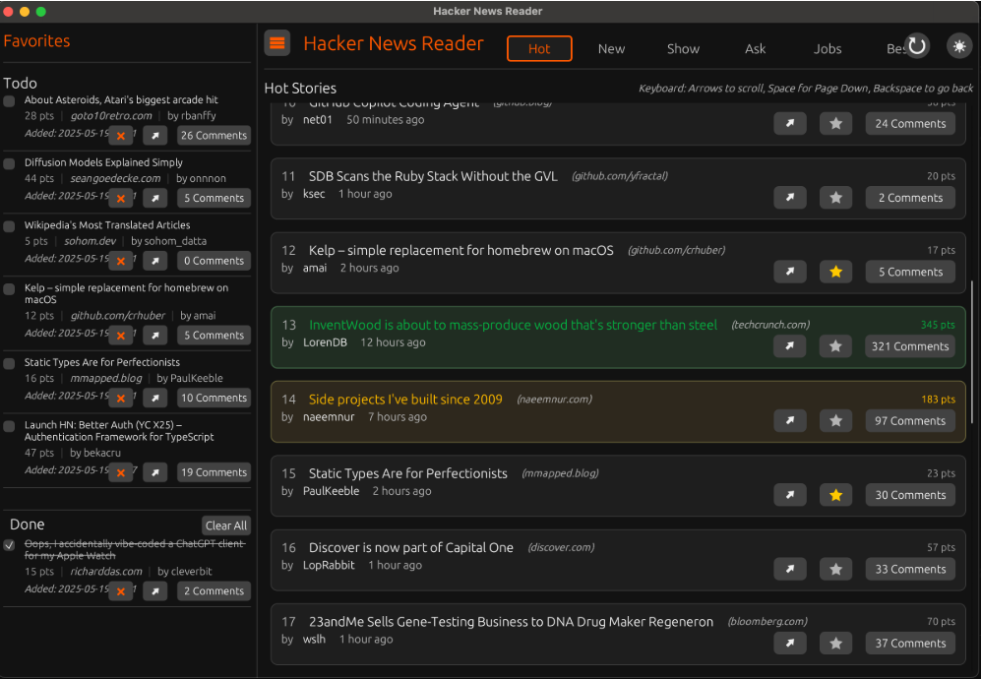The image size is (981, 680).
Task: Open external link for About Asteroids favorite
Action: coord(155,135)
